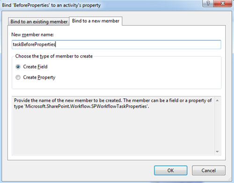The image size is (234, 183).
Task: Click the Create Property label text
Action: point(39,77)
